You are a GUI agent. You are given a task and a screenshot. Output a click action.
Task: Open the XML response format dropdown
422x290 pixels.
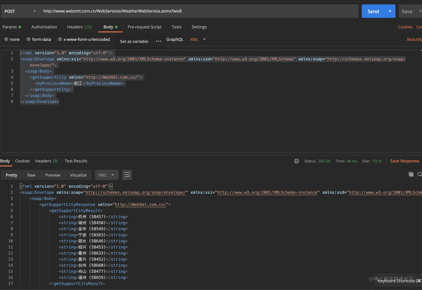pyautogui.click(x=106, y=175)
